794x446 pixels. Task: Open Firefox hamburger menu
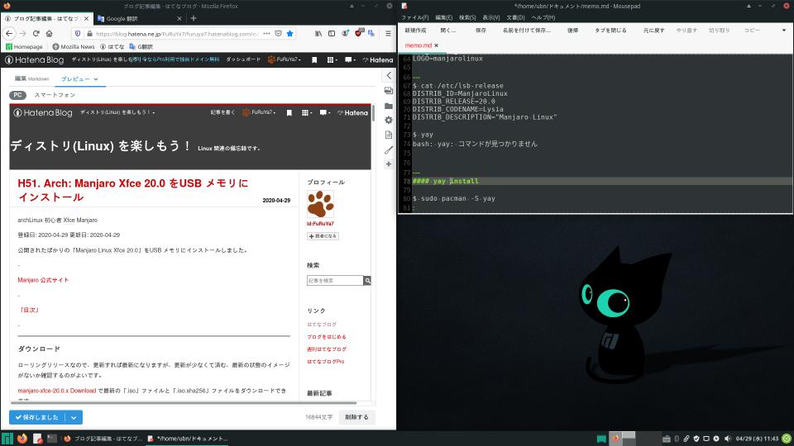(388, 33)
